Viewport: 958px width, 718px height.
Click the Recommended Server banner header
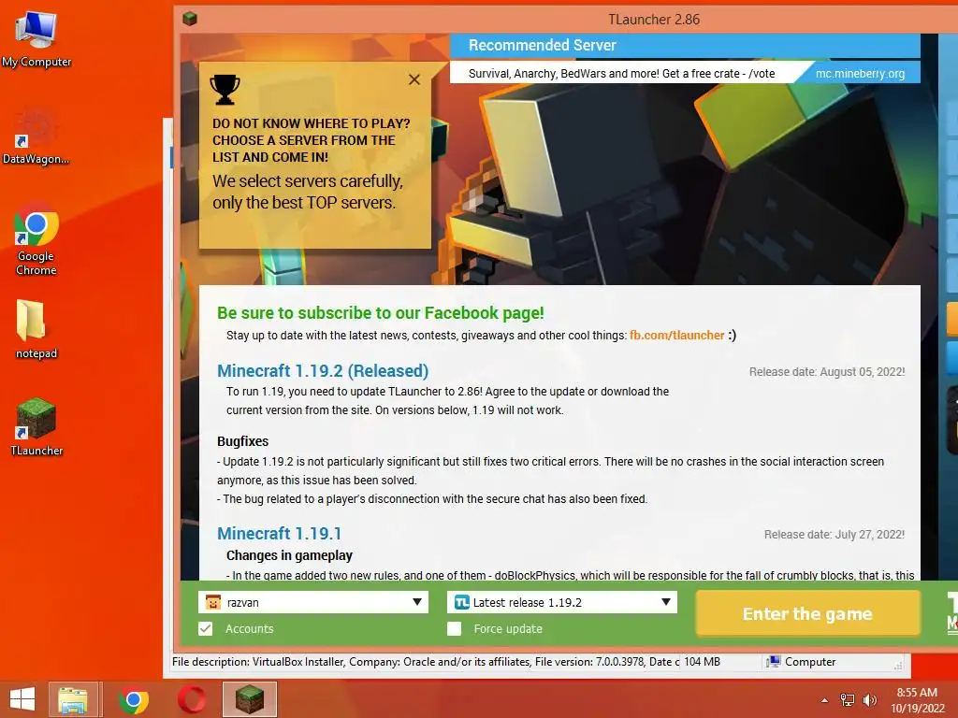tap(685, 45)
